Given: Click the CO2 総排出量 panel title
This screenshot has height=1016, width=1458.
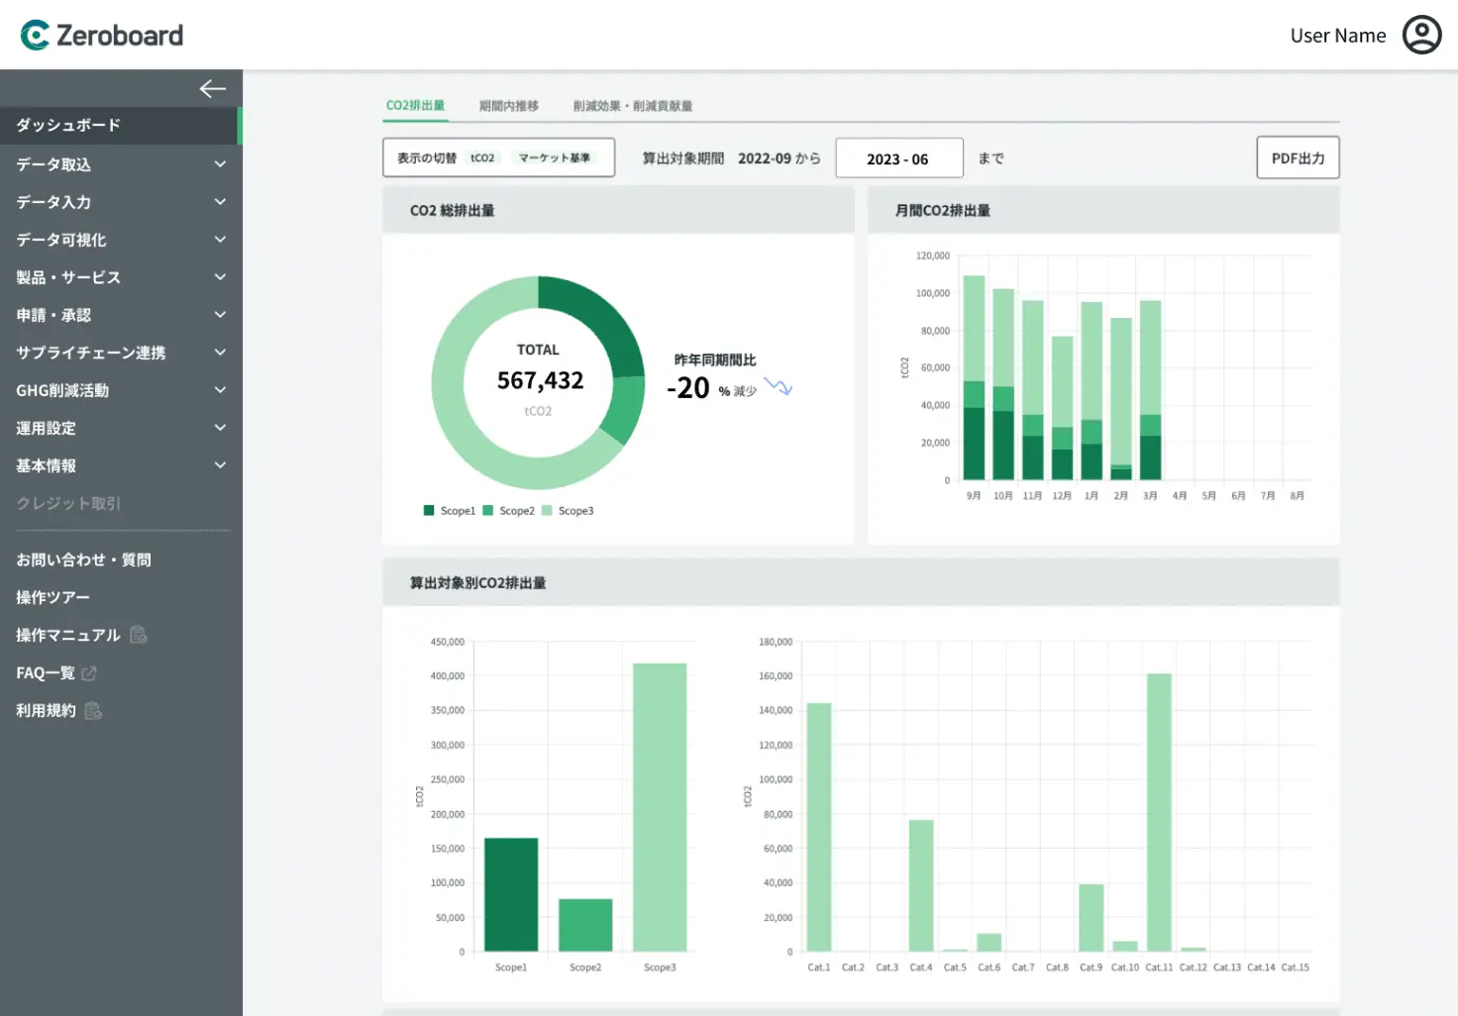Looking at the screenshot, I should pos(453,211).
